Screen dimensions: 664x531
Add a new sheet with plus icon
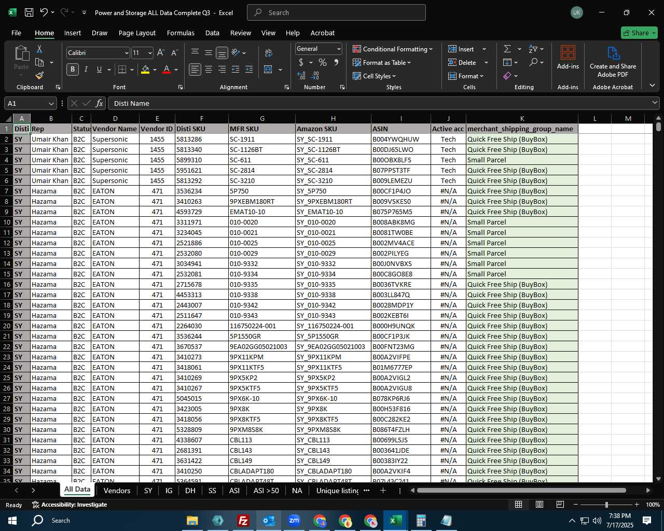click(x=383, y=490)
